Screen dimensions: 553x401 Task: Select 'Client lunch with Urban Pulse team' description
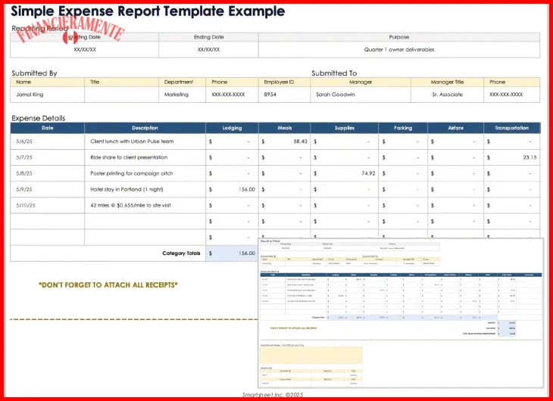[x=145, y=141]
